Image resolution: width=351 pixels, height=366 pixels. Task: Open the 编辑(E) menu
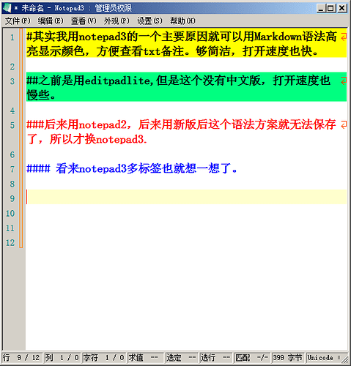(x=51, y=21)
